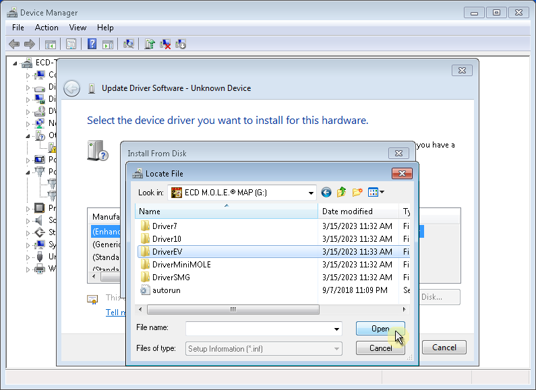Open the View Menu icon in Locate File
The image size is (536, 390).
coord(376,192)
